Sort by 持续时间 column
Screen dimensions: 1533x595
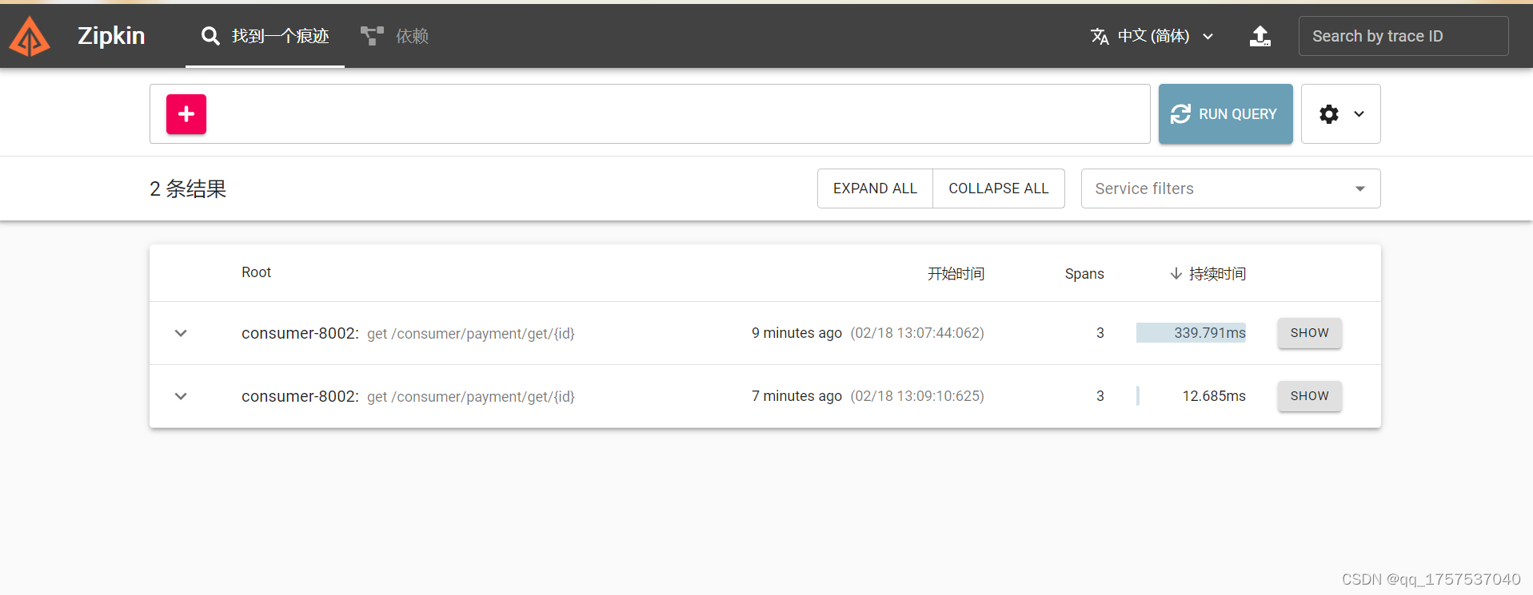(1217, 273)
